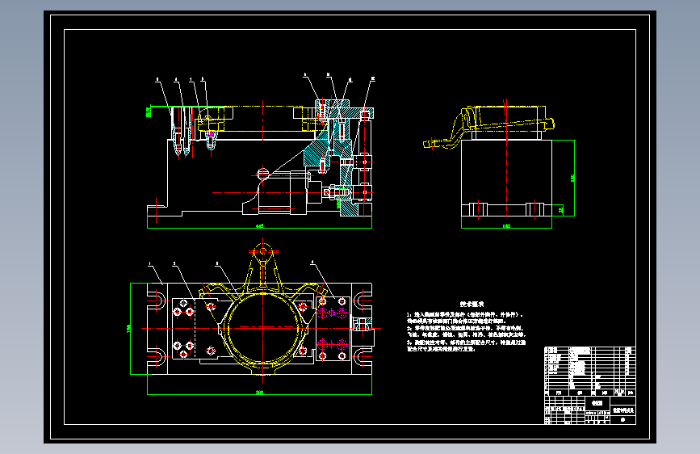Screen dimensions: 700x454
Task: Click the drawing name cell in the title block
Action: point(623,410)
